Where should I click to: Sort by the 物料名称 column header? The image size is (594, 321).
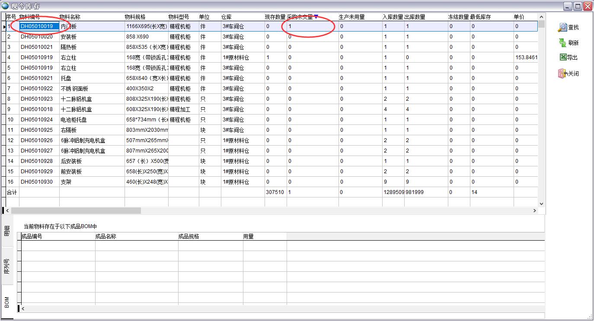tap(70, 17)
